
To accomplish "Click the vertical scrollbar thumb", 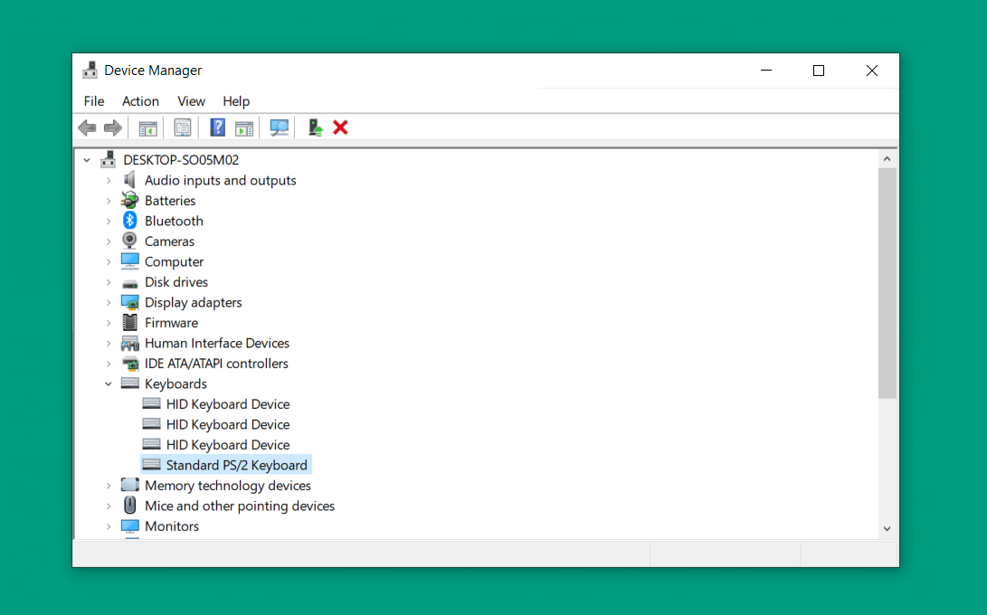I will tap(887, 283).
